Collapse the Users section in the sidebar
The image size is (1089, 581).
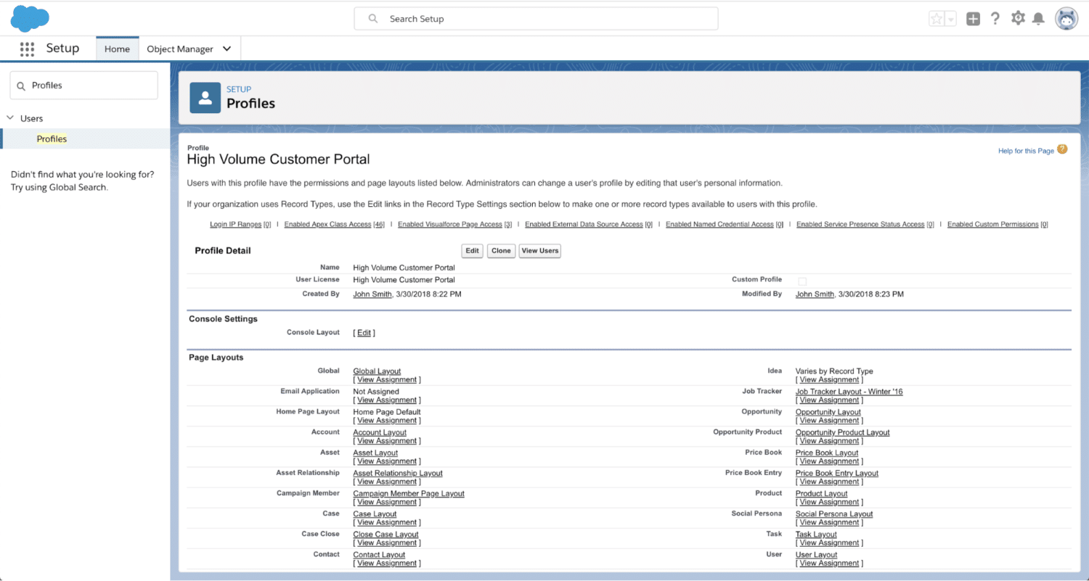coord(10,118)
